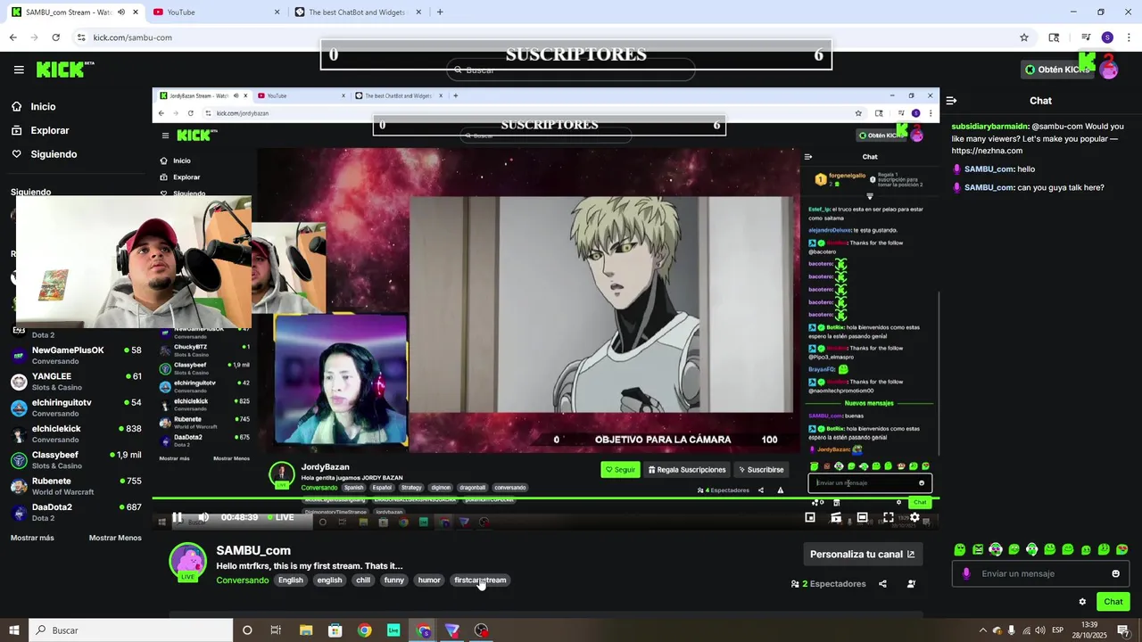The image size is (1142, 642).
Task: Open the Conversando category link
Action: tap(242, 580)
